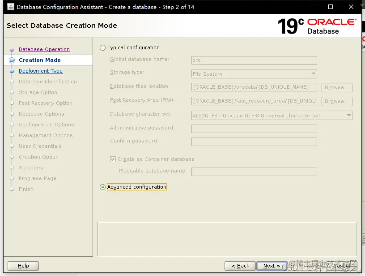This screenshot has width=365, height=276.
Task: Select the Creation Mode step
Action: [40, 60]
